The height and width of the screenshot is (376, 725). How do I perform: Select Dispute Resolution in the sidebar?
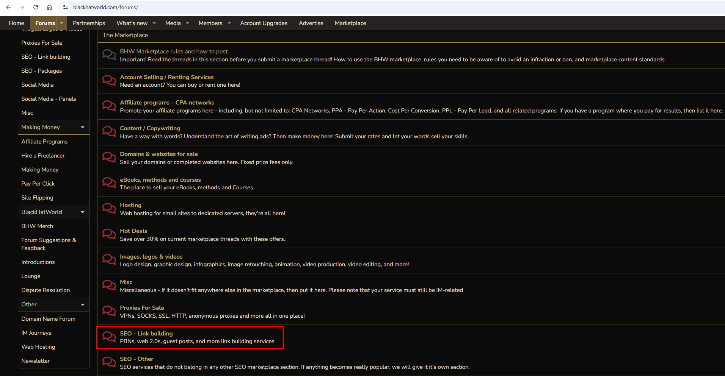pyautogui.click(x=46, y=290)
